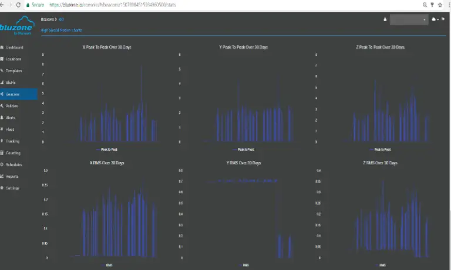Click the browser zoom magnifier icon
This screenshot has width=451, height=270.
click(425, 5)
